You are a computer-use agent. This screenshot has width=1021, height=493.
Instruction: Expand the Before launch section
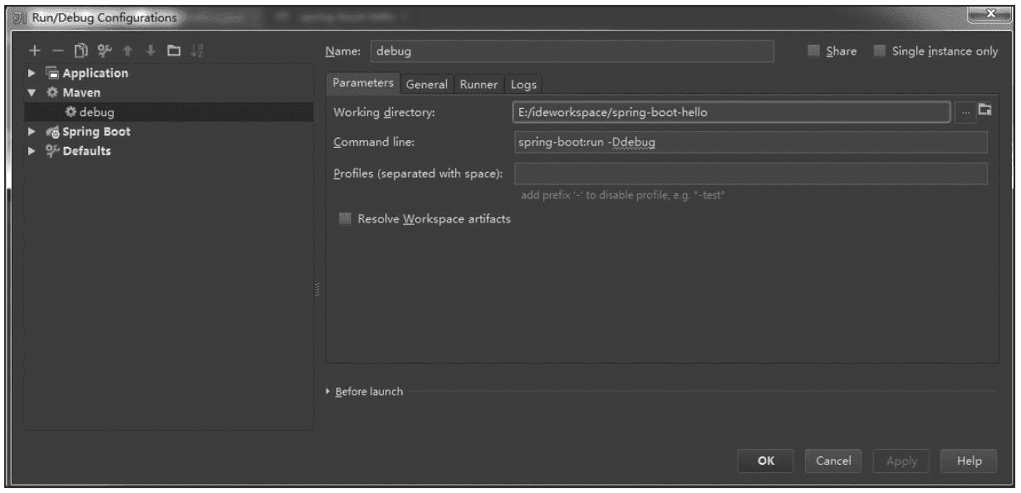coord(327,392)
